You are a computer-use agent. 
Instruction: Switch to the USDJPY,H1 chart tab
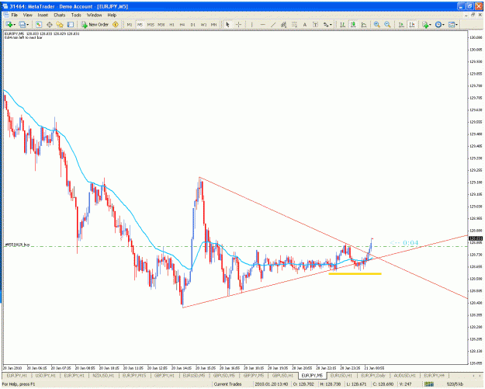click(x=46, y=375)
